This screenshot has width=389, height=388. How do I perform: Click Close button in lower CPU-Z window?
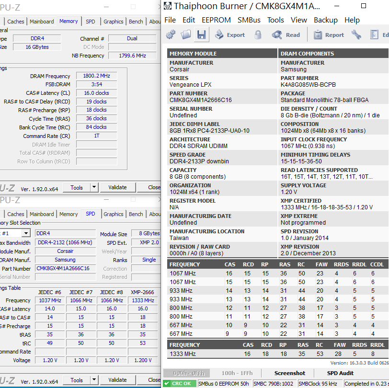pos(149,380)
